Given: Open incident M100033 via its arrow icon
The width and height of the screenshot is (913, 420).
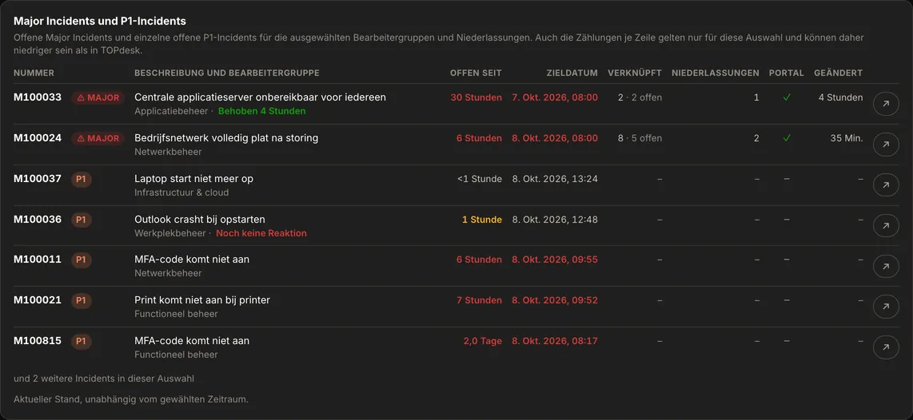Looking at the screenshot, I should [886, 104].
